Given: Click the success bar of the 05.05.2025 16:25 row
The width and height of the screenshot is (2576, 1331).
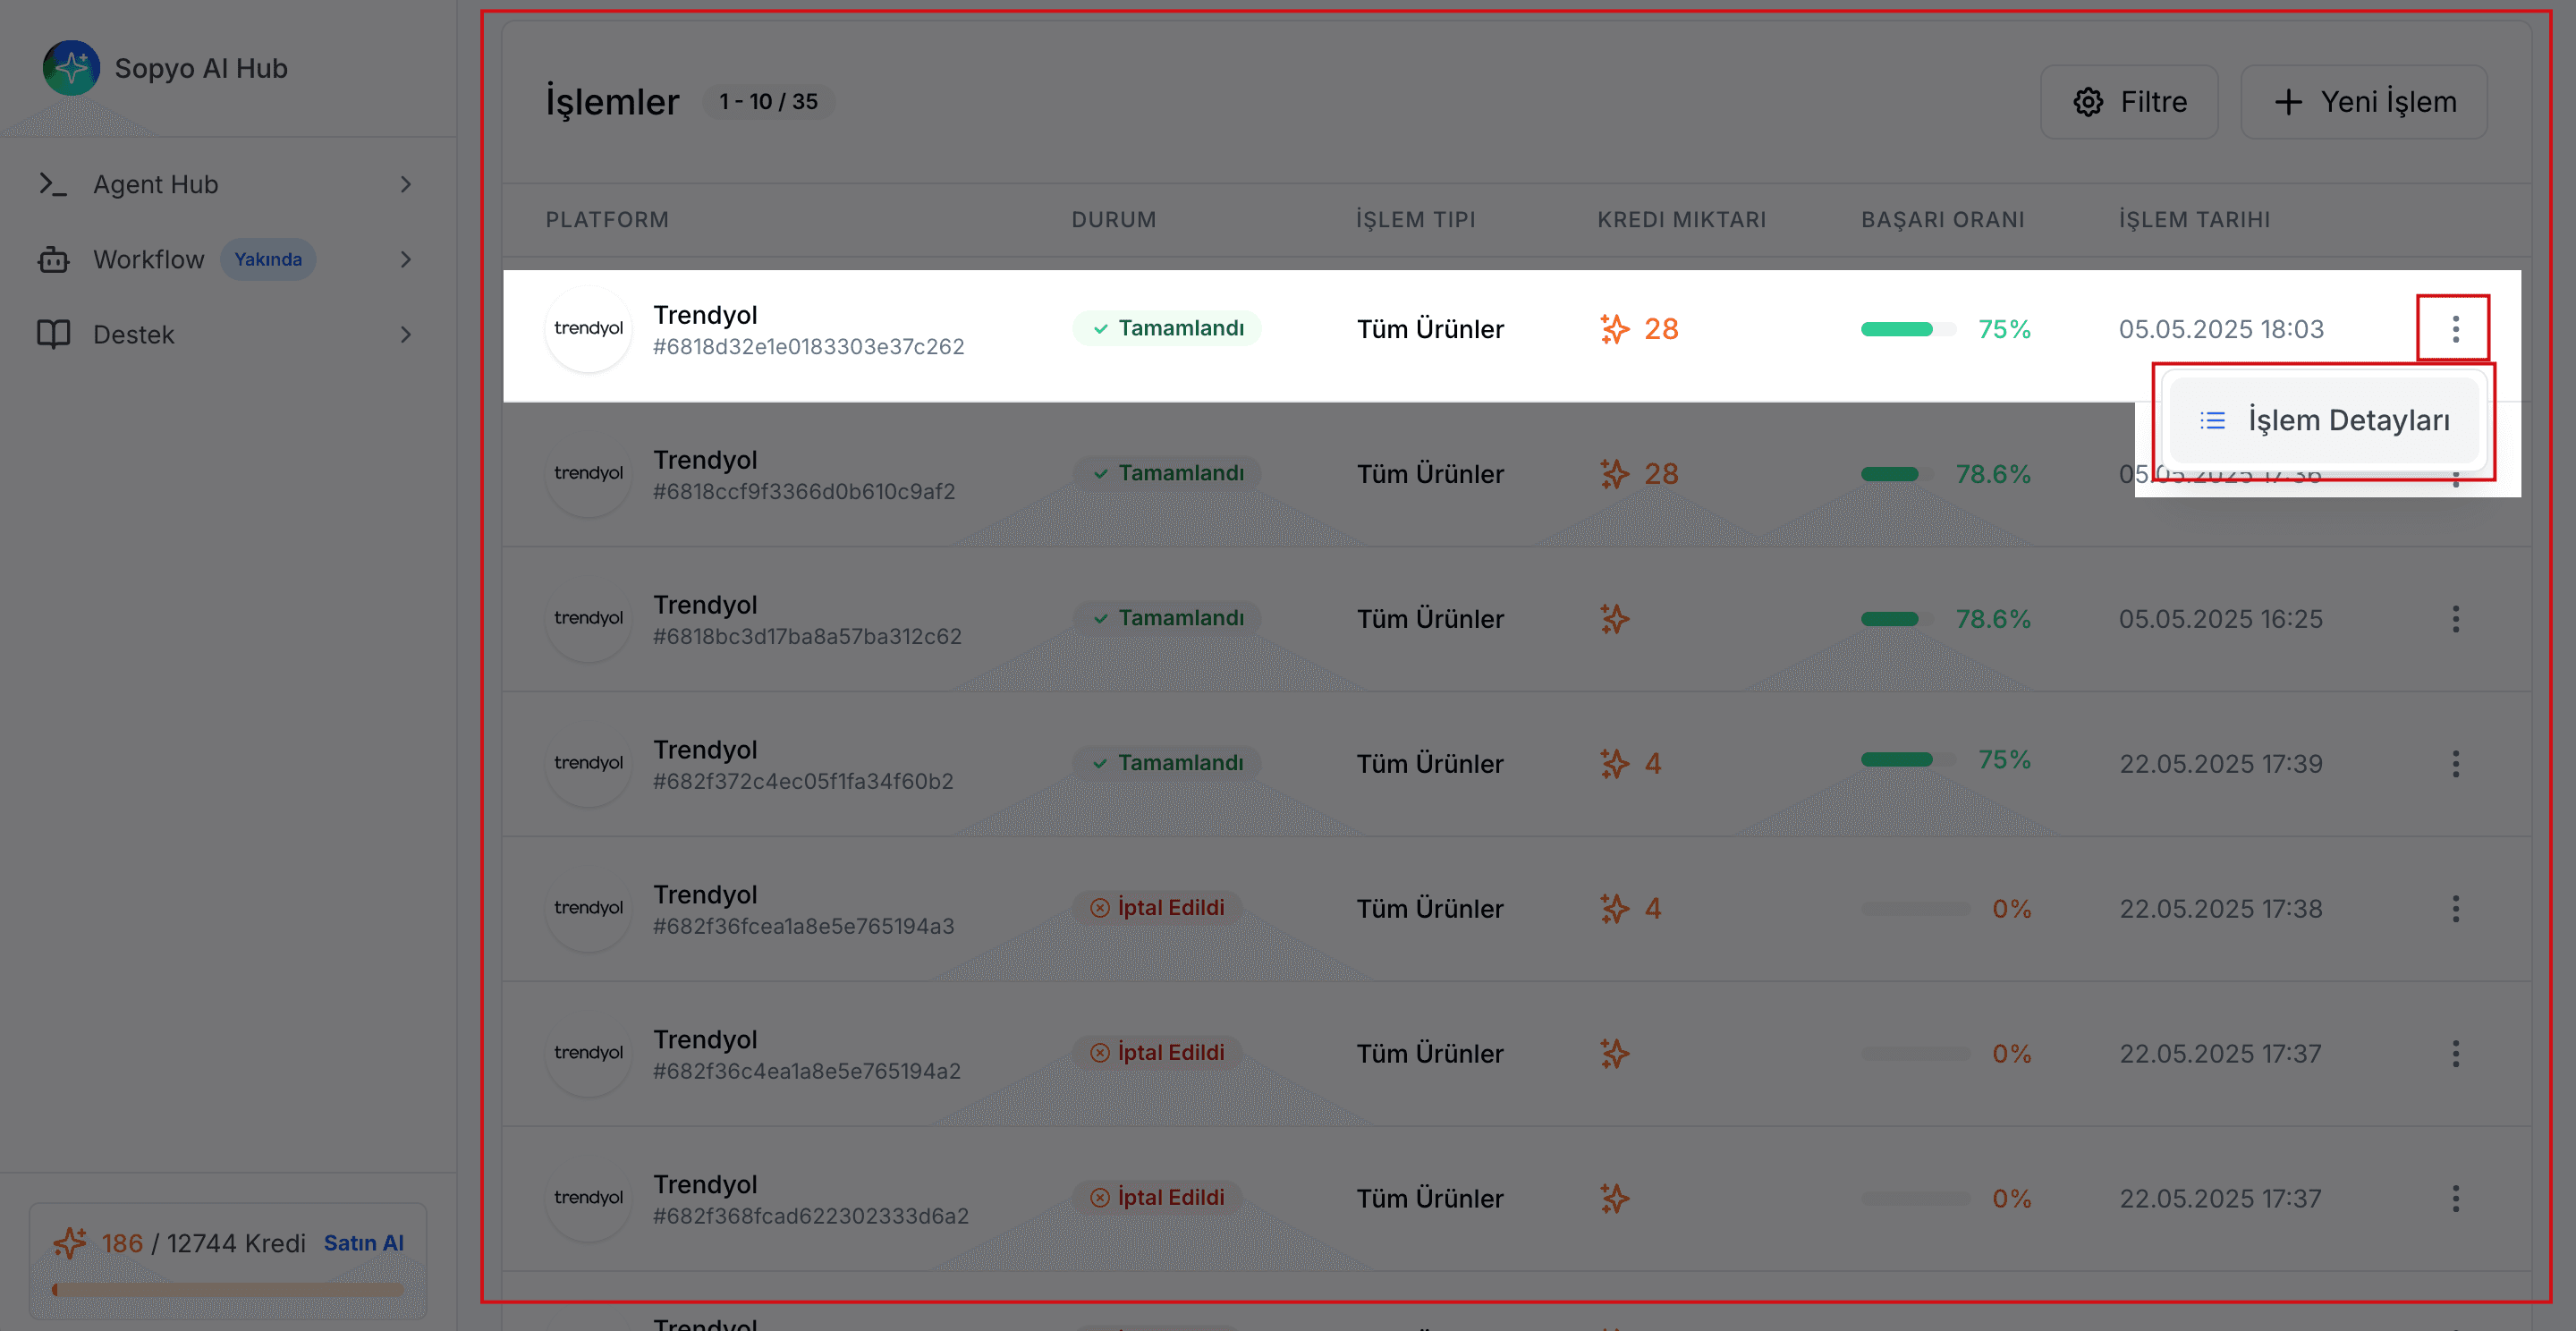Looking at the screenshot, I should click(x=1896, y=619).
